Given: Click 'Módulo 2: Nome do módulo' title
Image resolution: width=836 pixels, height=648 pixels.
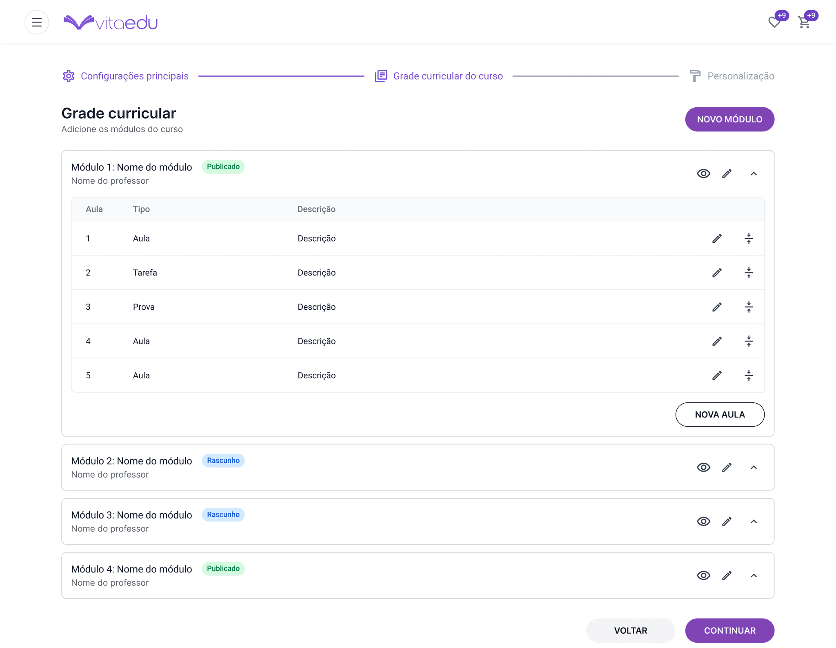Looking at the screenshot, I should pyautogui.click(x=131, y=461).
